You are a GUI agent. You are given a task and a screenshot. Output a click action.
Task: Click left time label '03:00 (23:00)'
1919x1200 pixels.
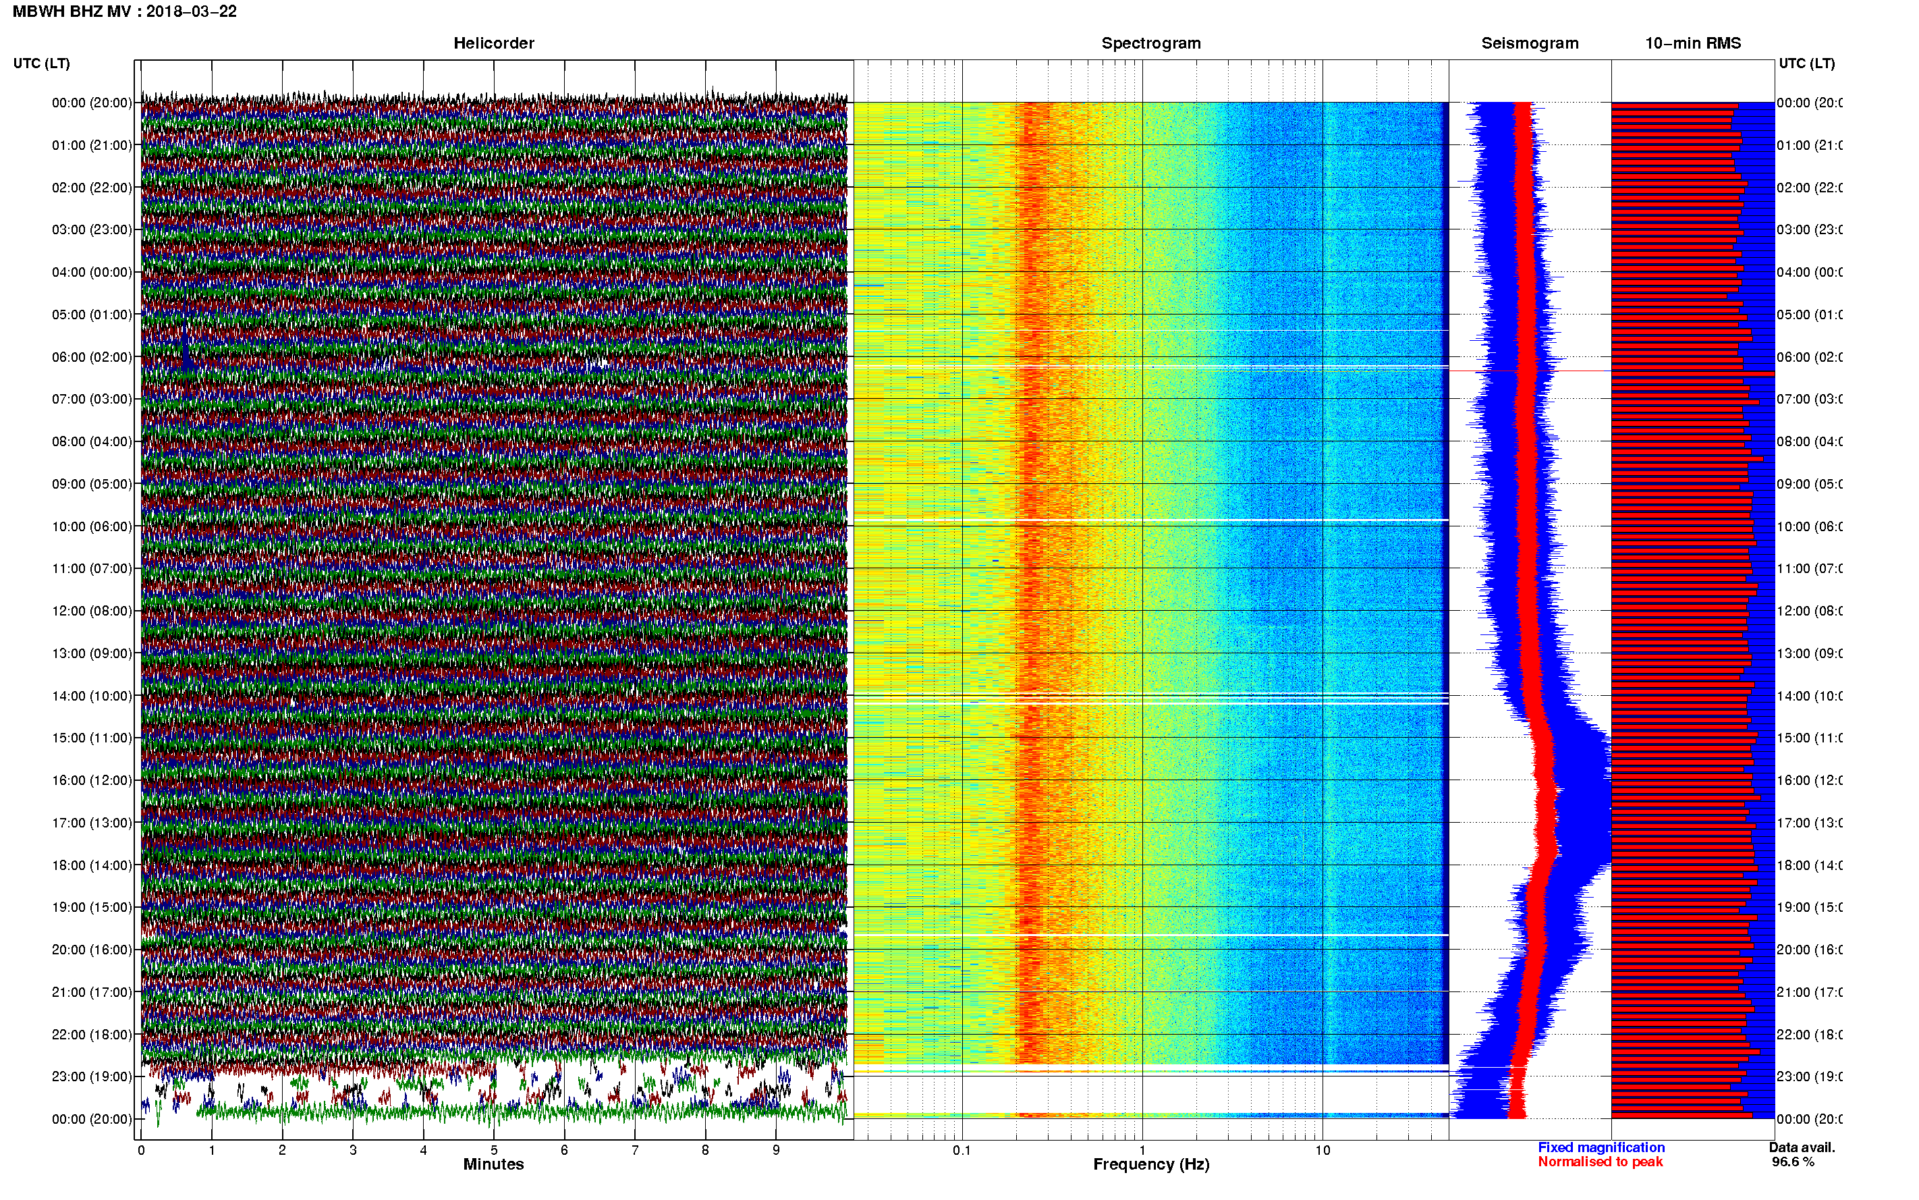click(x=92, y=229)
